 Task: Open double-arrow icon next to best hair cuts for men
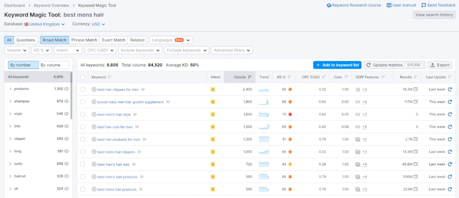[137, 127]
